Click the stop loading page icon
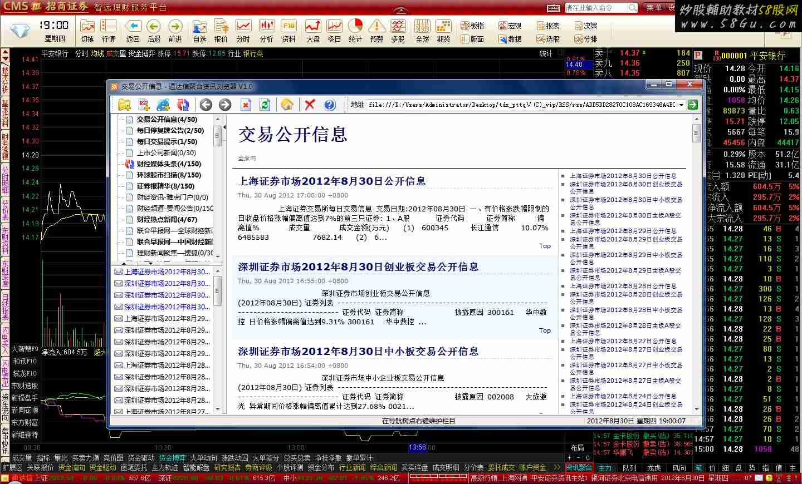The image size is (802, 484). coord(246,105)
